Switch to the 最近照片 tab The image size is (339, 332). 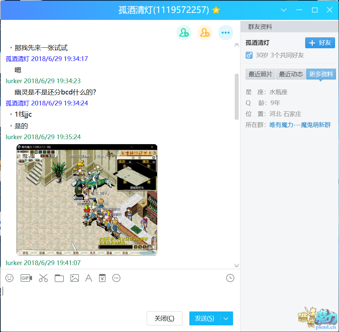click(x=260, y=74)
